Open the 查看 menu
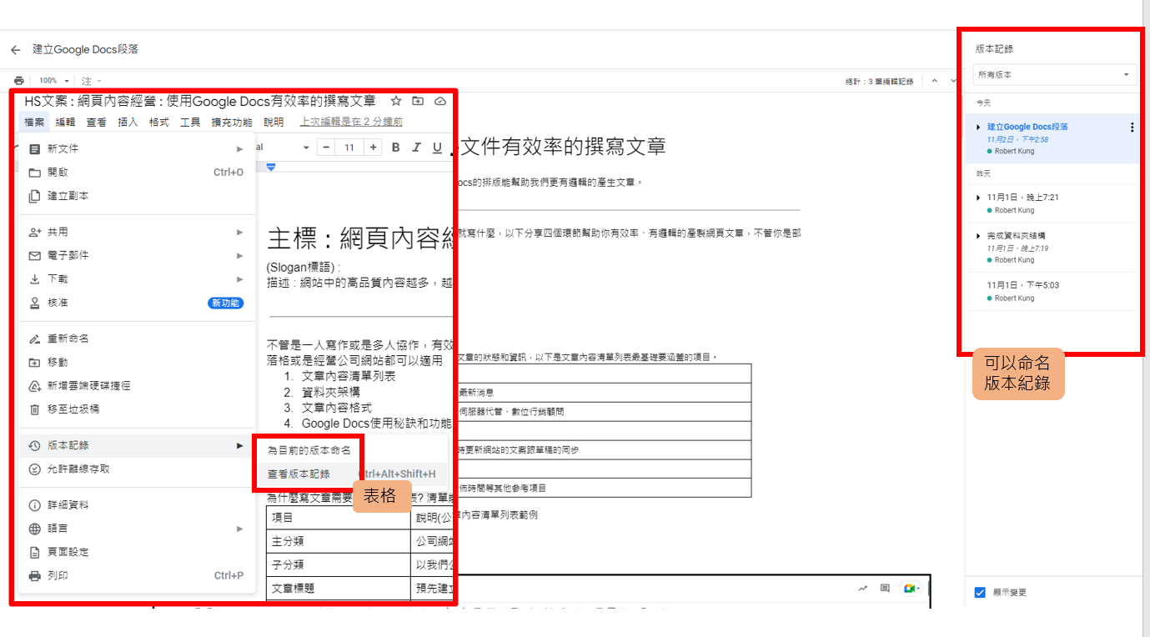 tap(97, 122)
